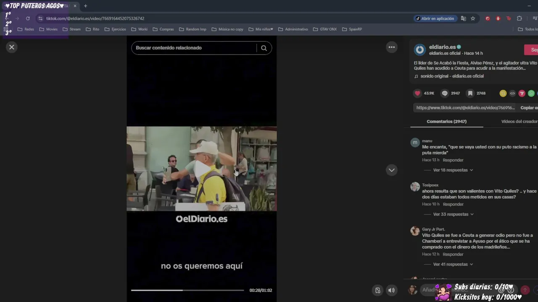Image resolution: width=538 pixels, height=302 pixels.
Task: Click the site info icon in address bar
Action: [40, 18]
